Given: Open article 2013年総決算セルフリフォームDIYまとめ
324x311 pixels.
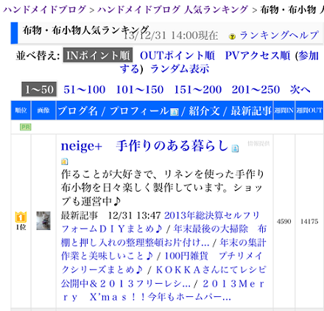Looking at the screenshot, I should [x=161, y=223].
